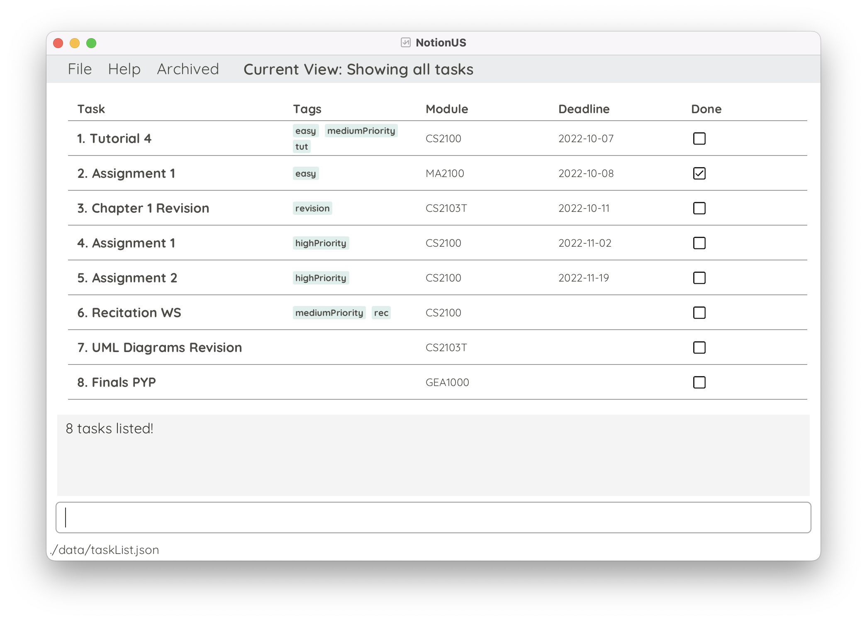Click the Deadline column header to sort
This screenshot has height=622, width=867.
(584, 108)
